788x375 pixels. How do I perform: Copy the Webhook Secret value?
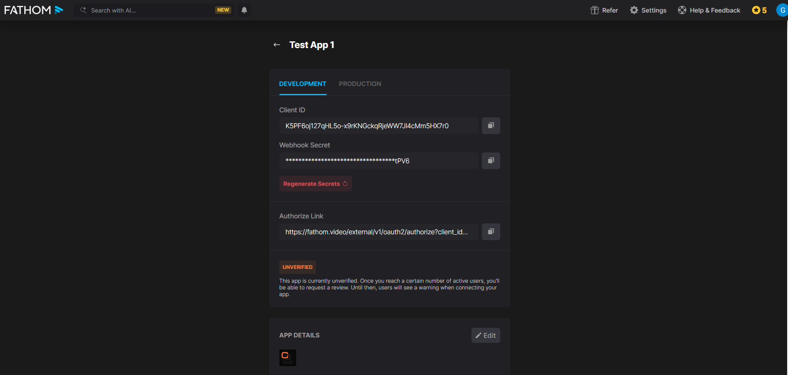(x=491, y=161)
